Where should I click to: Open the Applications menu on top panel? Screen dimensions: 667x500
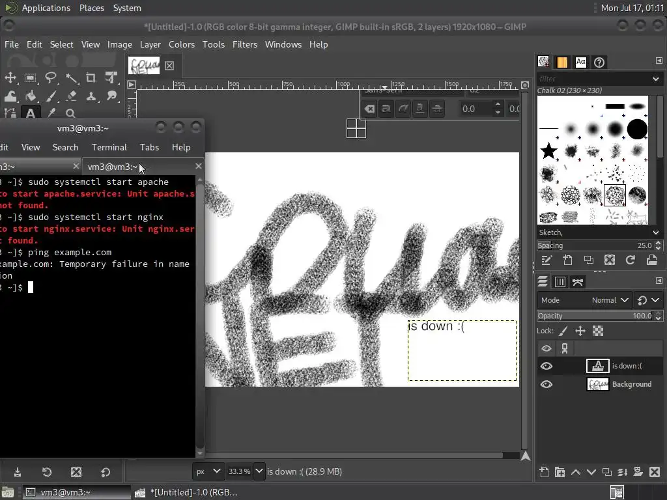(x=46, y=8)
